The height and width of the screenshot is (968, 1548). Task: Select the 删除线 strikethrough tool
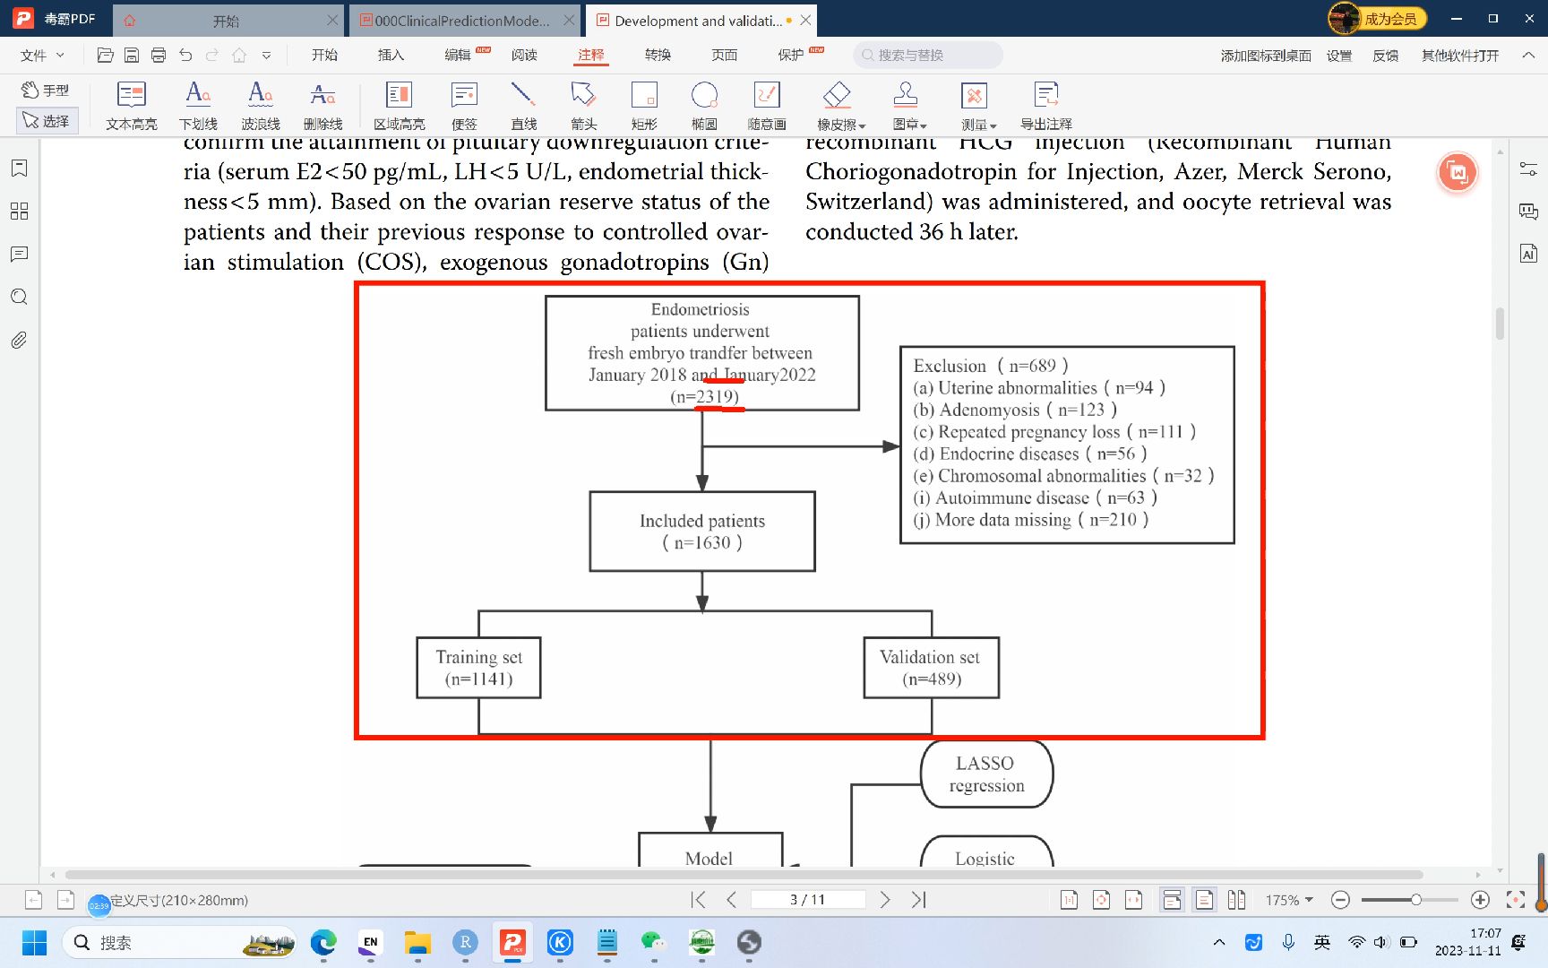323,106
